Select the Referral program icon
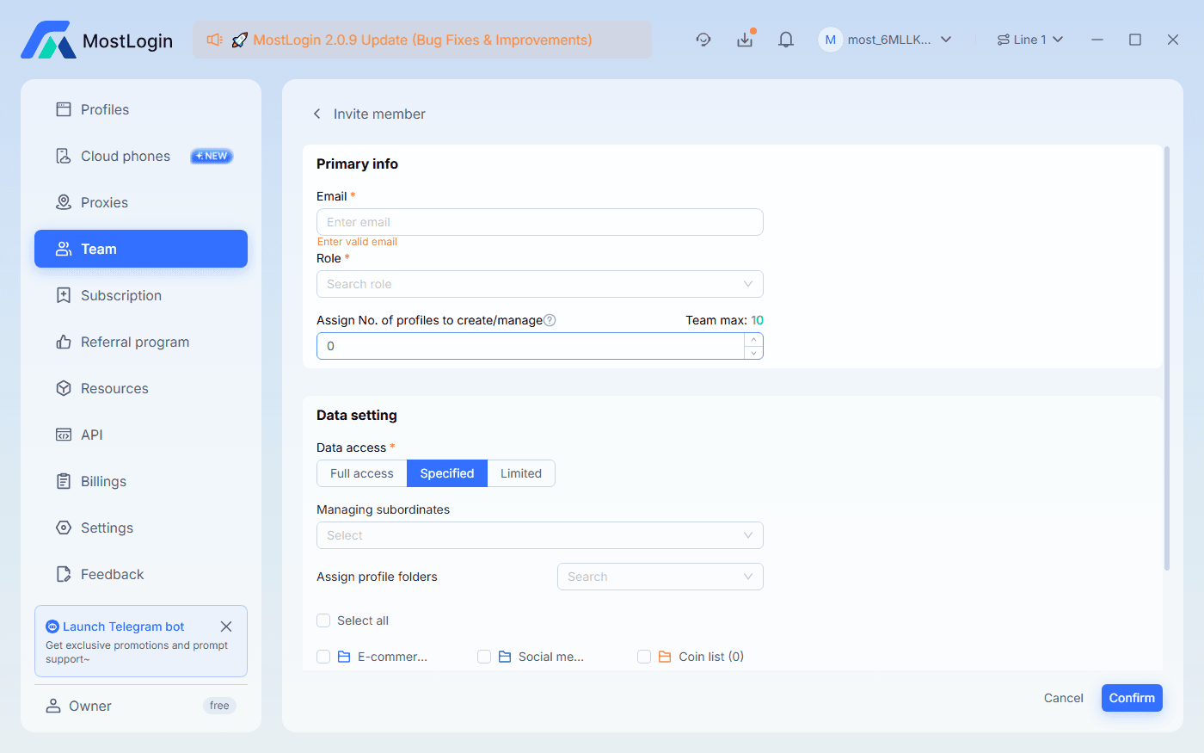This screenshot has width=1204, height=753. pyautogui.click(x=64, y=342)
